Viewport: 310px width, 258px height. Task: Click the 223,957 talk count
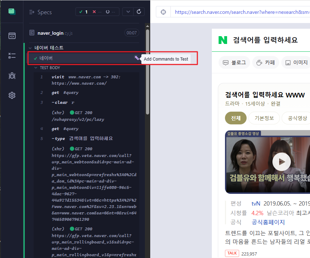[x=249, y=254]
